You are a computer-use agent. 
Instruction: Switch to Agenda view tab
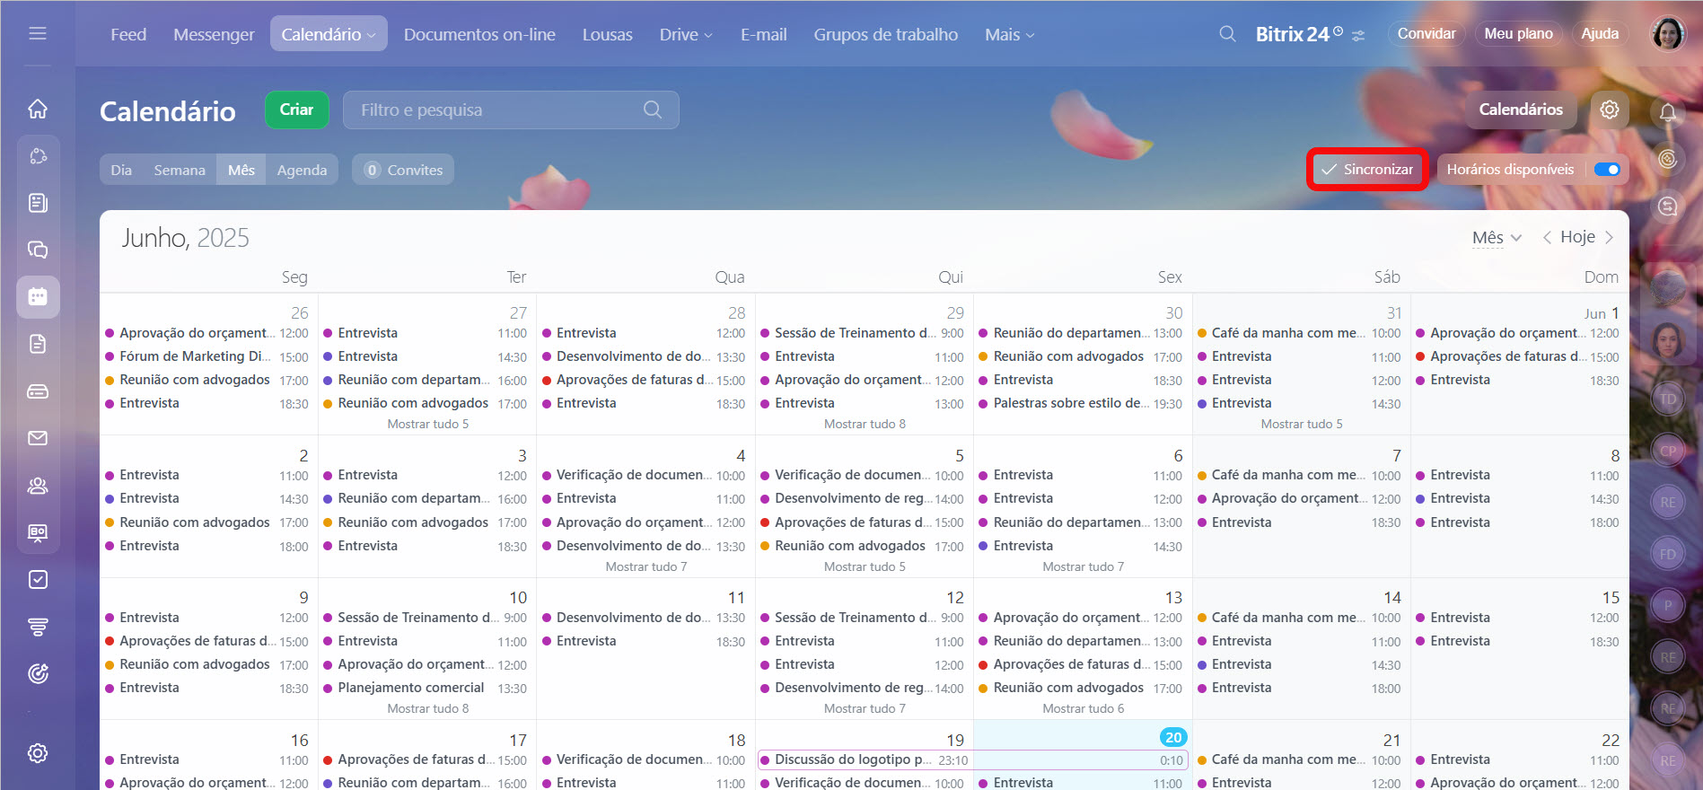coord(302,170)
